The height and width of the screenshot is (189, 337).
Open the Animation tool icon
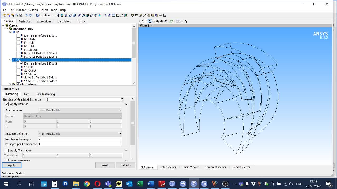(136, 15)
